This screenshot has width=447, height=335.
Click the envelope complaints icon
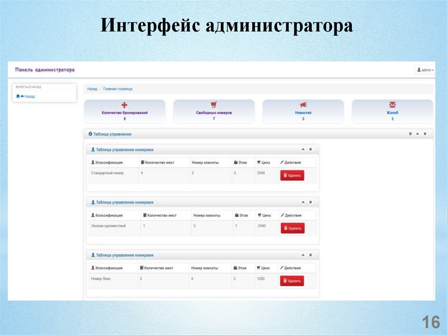392,105
